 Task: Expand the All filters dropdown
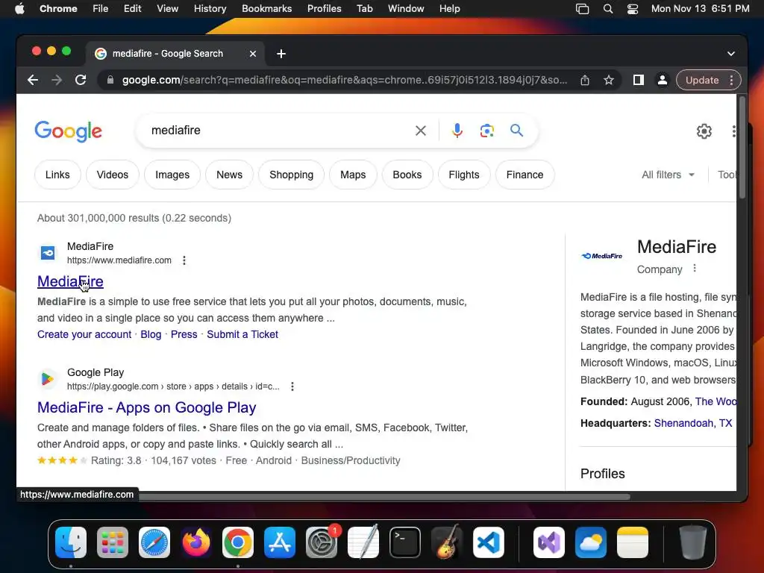point(668,175)
